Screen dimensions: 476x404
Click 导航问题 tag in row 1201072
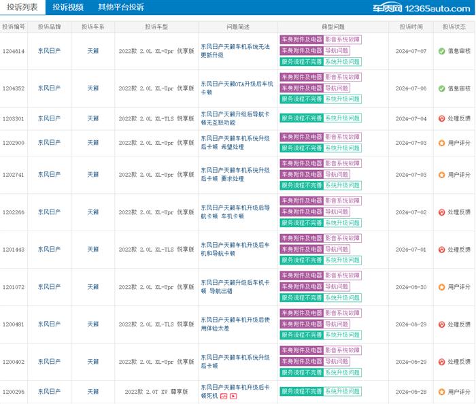[x=337, y=286]
